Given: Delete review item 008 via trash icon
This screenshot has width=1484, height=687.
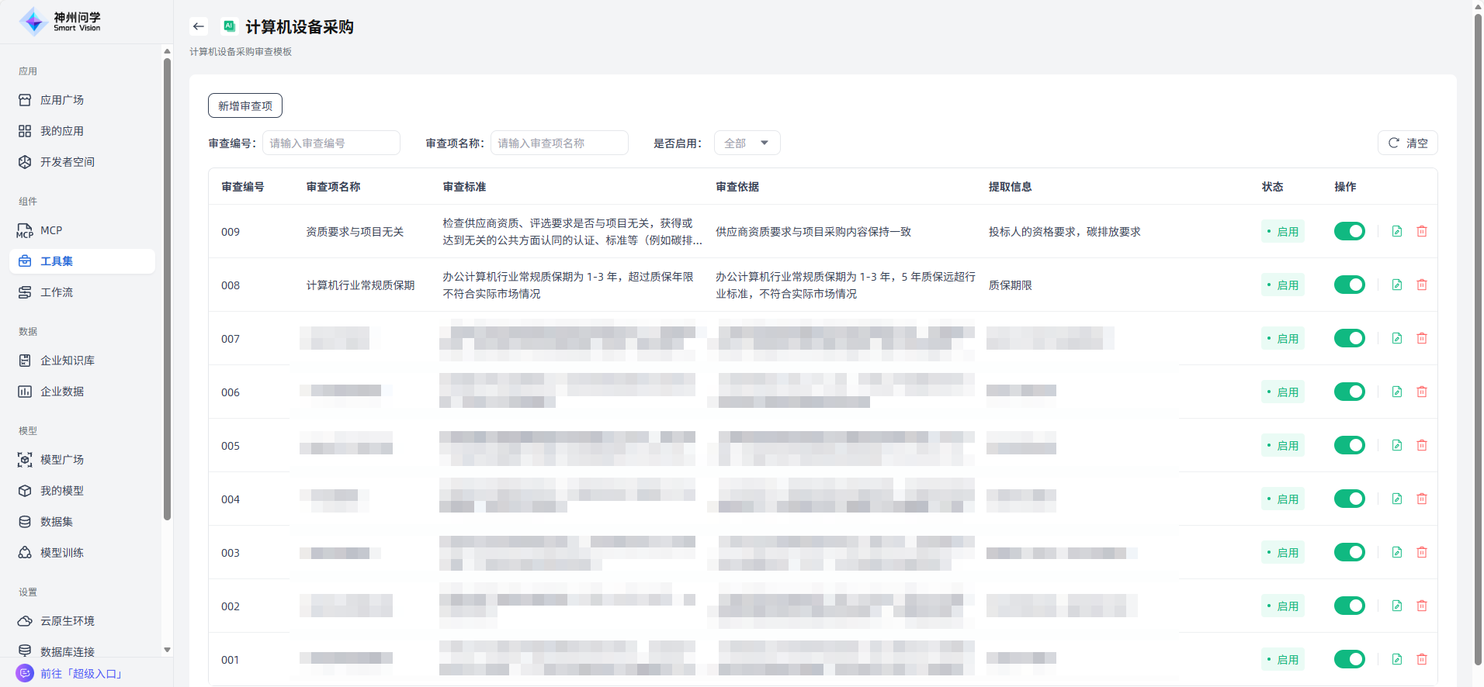Looking at the screenshot, I should click(x=1421, y=285).
